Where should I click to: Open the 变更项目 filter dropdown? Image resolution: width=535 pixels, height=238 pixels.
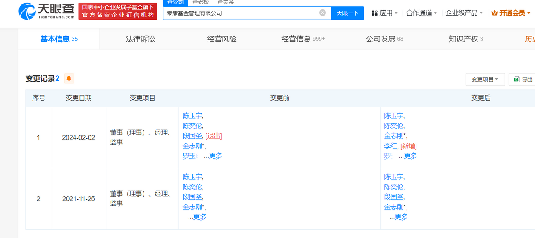[485, 79]
